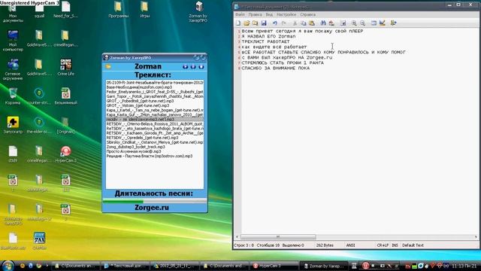Select track Просто Ахуенная музыка.mp3

(155, 151)
